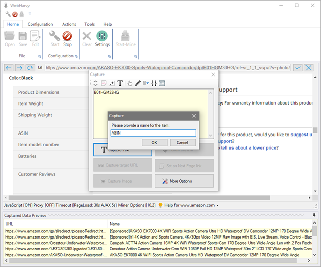Click the browser back arrow button
The width and height of the screenshot is (321, 267).
(x=8, y=68)
